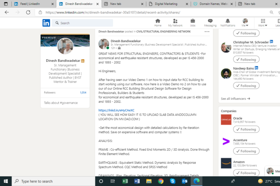Viewport: 280px width, 186px height.
Task: Toggle Following for Amazon
Action: 246,173
